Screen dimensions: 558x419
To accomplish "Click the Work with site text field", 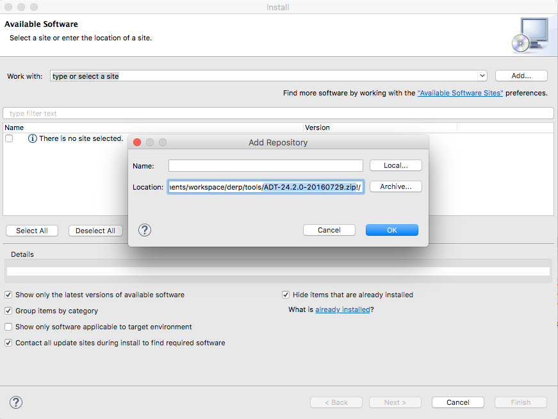I will (x=264, y=76).
